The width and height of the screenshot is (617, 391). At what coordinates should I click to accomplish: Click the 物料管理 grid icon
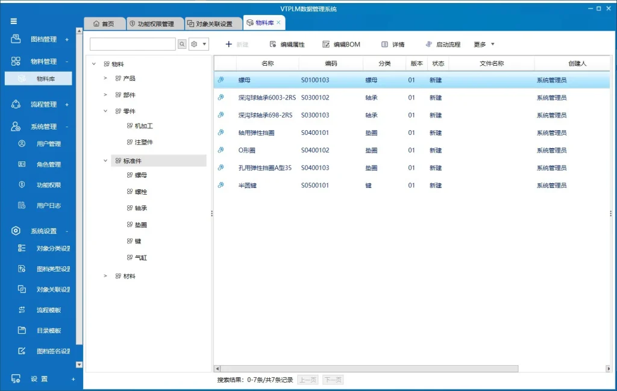pos(16,61)
